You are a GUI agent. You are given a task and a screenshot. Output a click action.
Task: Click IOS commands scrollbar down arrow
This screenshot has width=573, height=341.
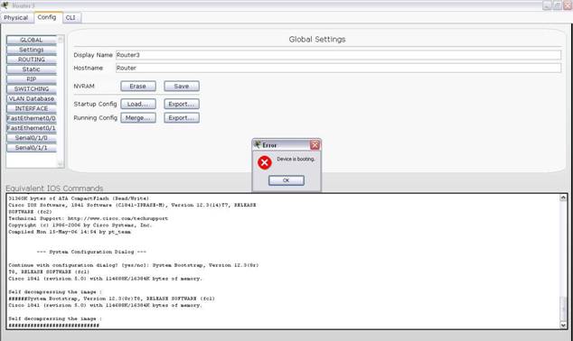(x=563, y=325)
